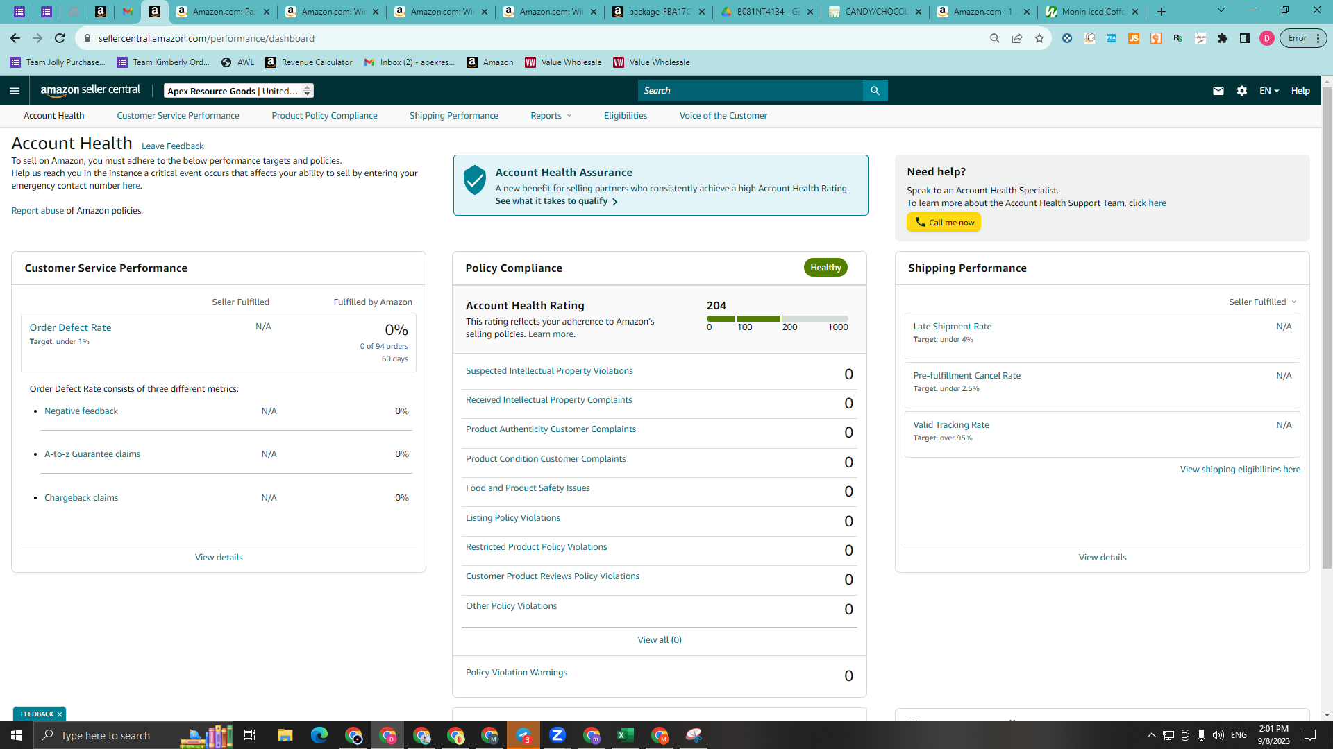Click the Report abuse link
1333x749 pixels.
click(x=37, y=211)
